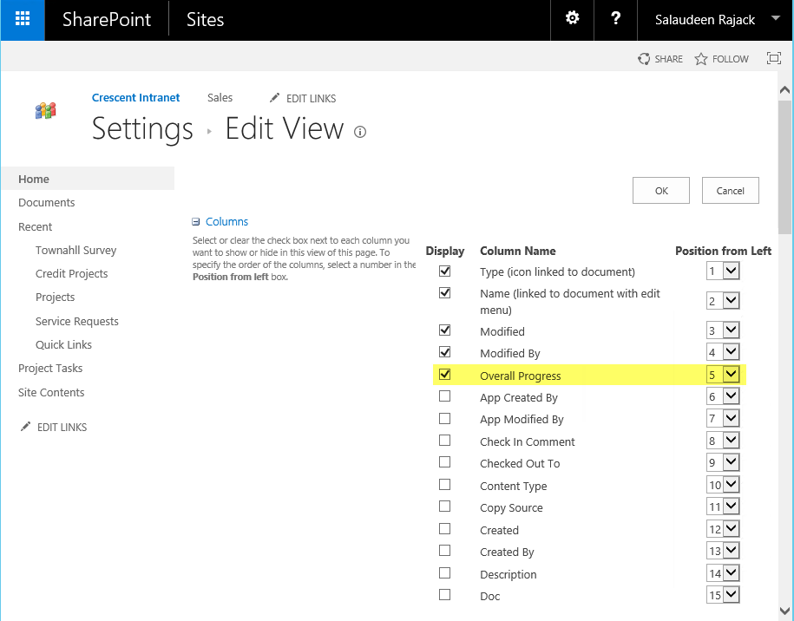Open the position dropdown for Modified
Viewport: 794px width, 621px height.
point(732,330)
